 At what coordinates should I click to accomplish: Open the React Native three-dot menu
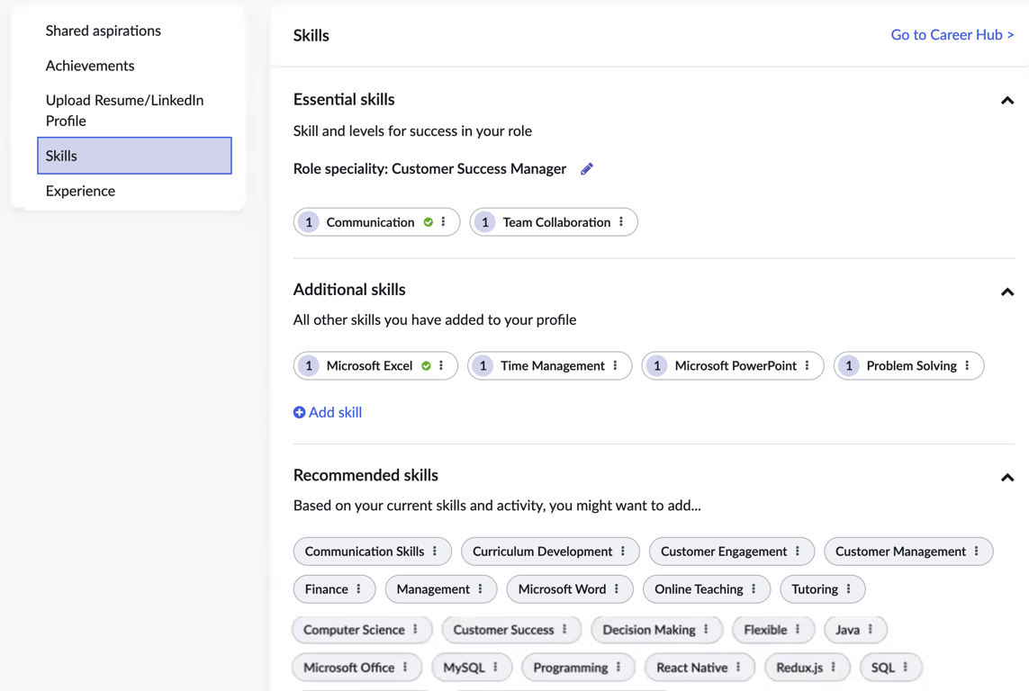(738, 668)
